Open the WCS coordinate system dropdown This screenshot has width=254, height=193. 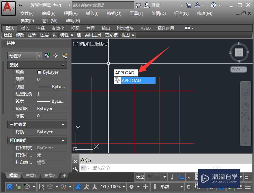239,69
